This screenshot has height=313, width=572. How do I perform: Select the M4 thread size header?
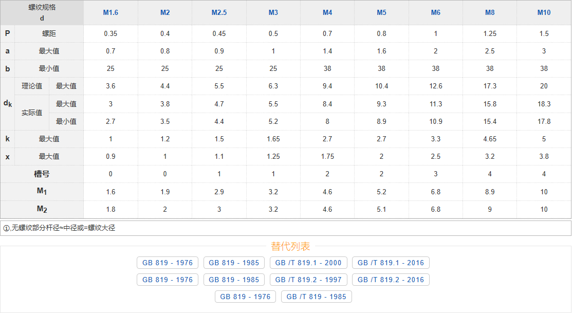point(327,12)
